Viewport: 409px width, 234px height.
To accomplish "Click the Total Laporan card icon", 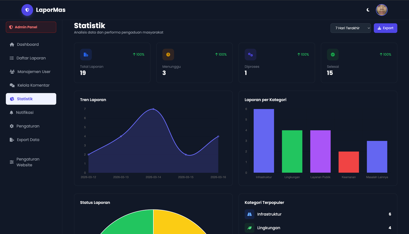I will [86, 55].
